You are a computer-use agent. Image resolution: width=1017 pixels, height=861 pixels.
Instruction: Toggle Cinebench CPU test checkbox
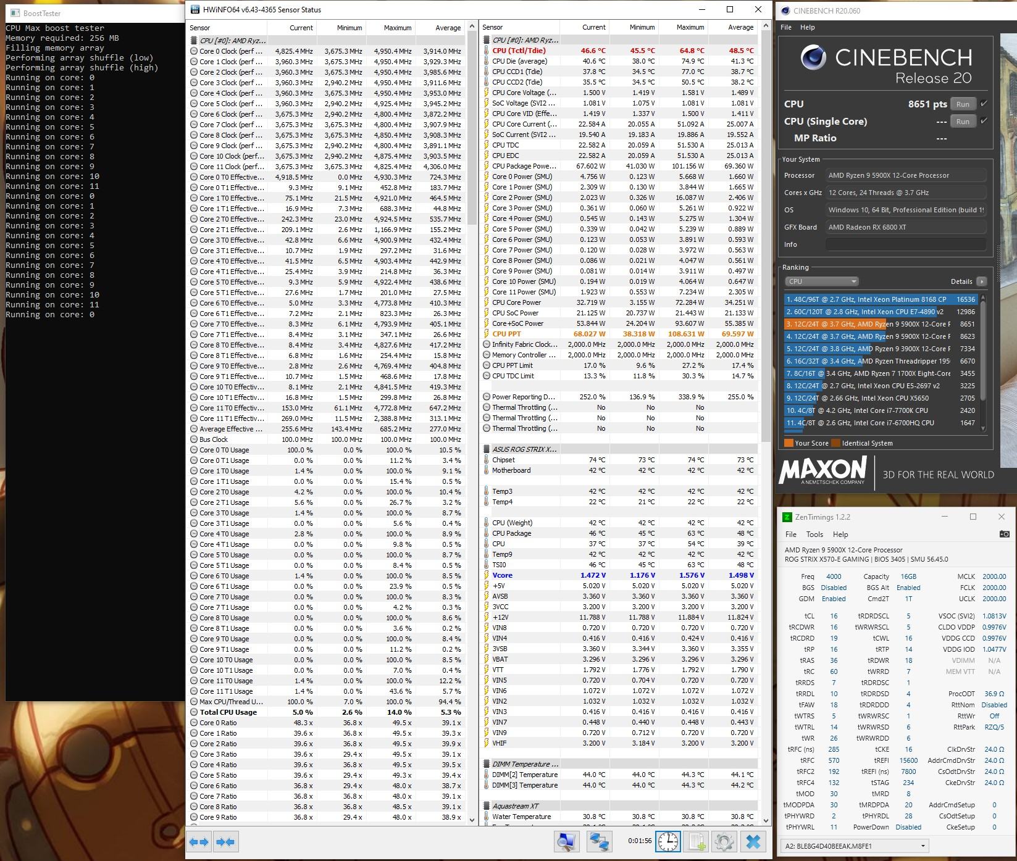pyautogui.click(x=984, y=104)
